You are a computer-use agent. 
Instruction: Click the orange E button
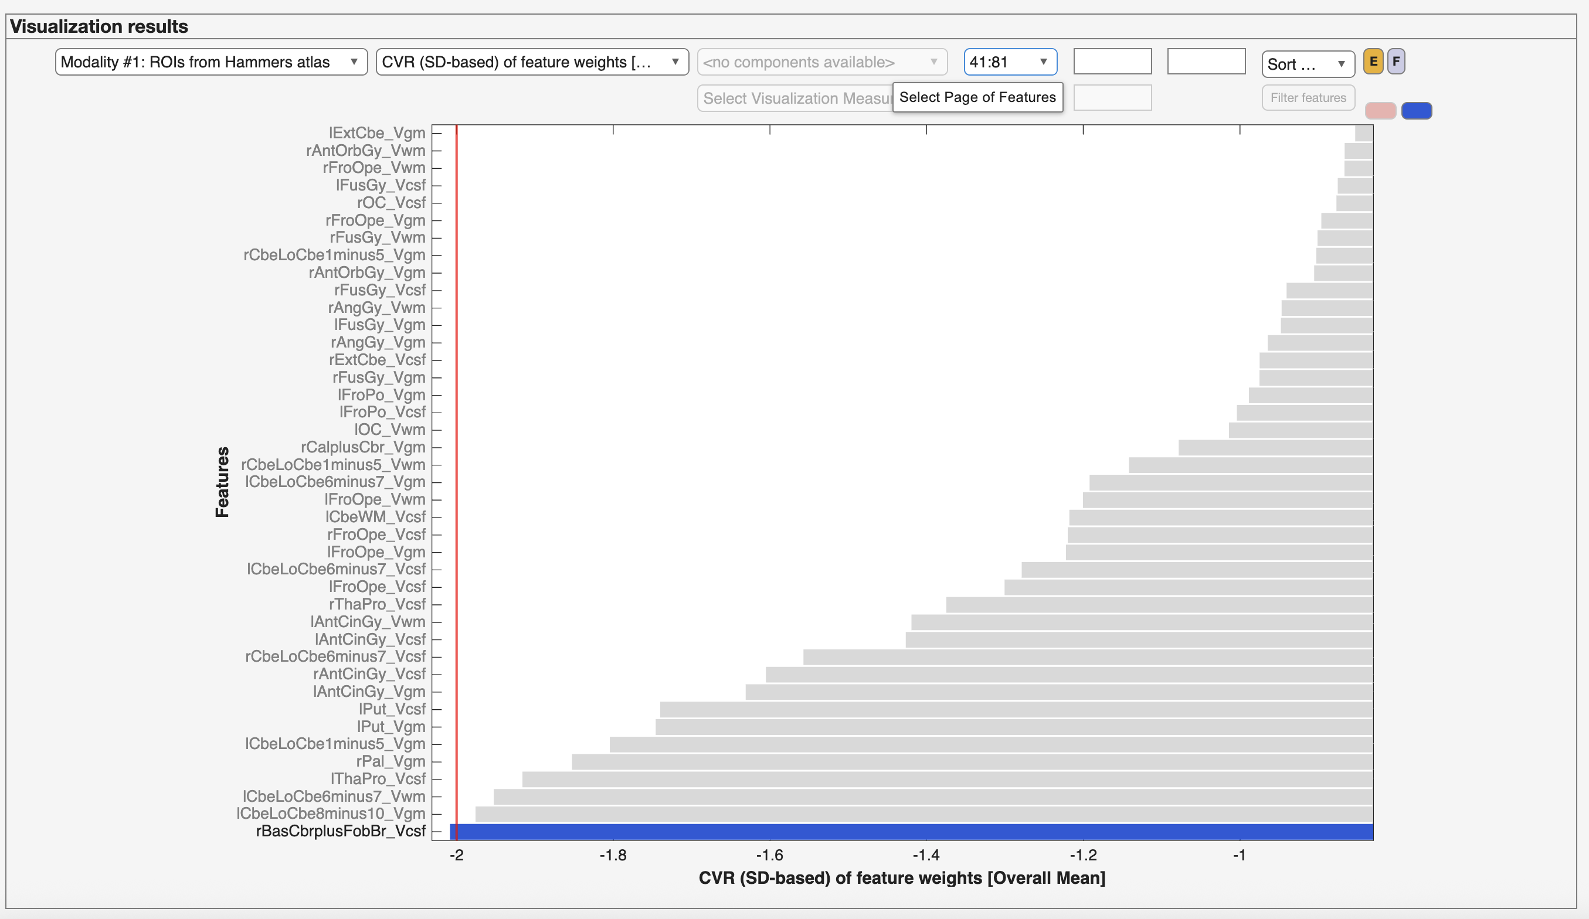(x=1374, y=62)
